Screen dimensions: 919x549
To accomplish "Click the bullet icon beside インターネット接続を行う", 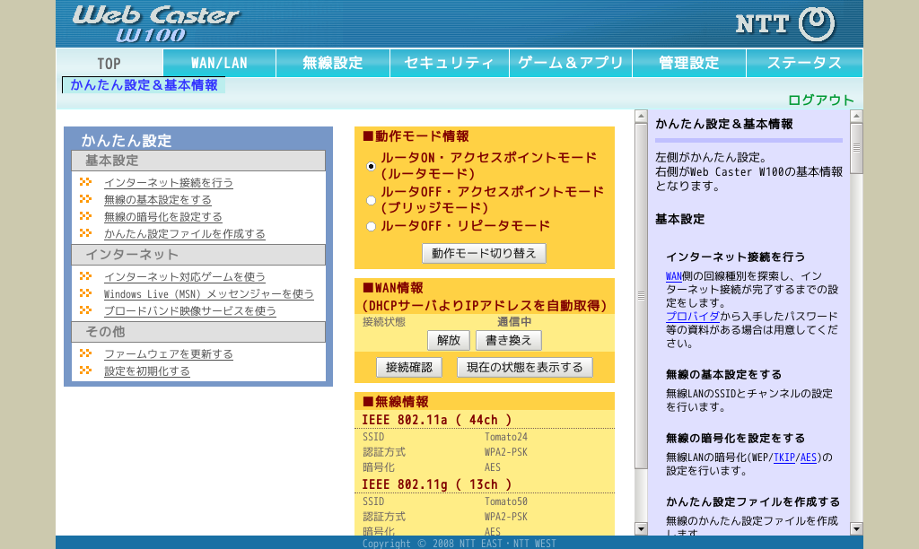I will pos(87,182).
